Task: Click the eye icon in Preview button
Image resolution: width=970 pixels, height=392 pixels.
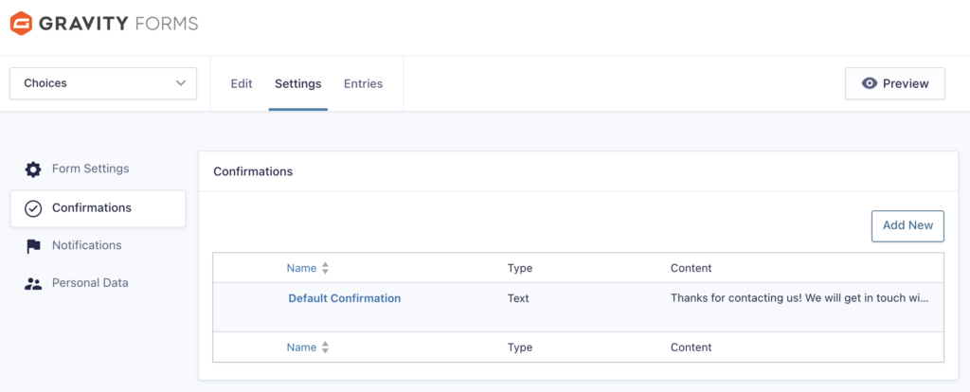Action: (870, 83)
